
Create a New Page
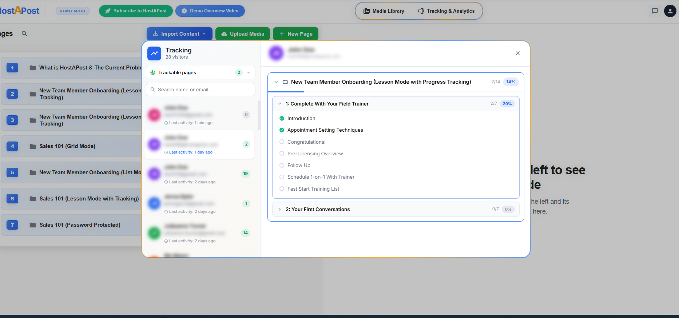[x=295, y=34]
